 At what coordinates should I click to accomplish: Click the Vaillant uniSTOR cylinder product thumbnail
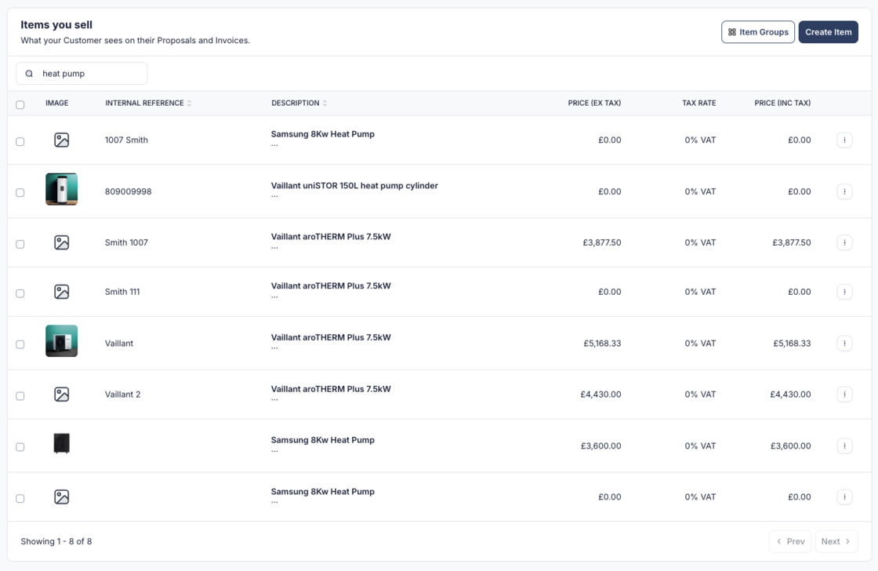pos(61,189)
